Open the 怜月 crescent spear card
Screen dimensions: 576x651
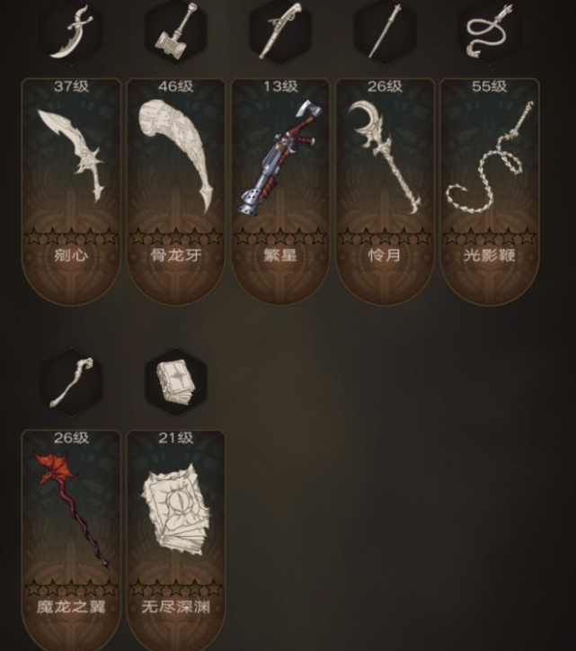pos(385,192)
